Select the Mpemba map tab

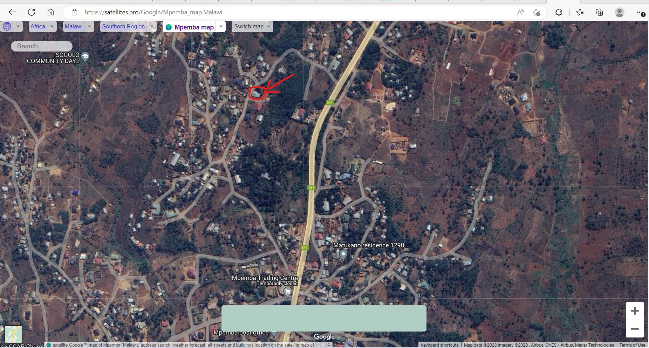194,27
